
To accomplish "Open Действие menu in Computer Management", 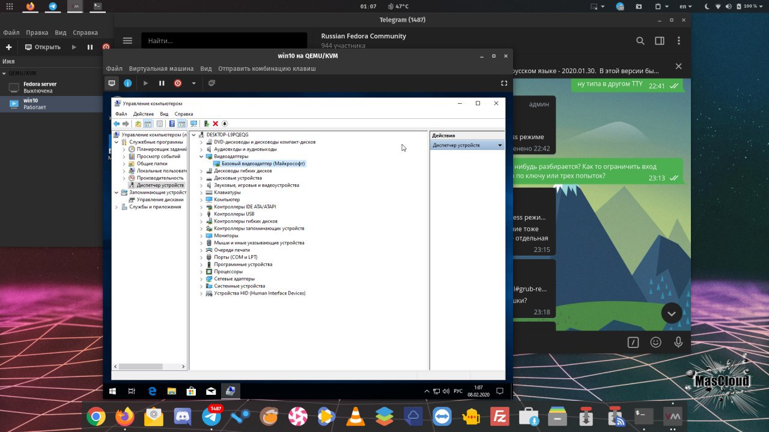I will click(144, 114).
